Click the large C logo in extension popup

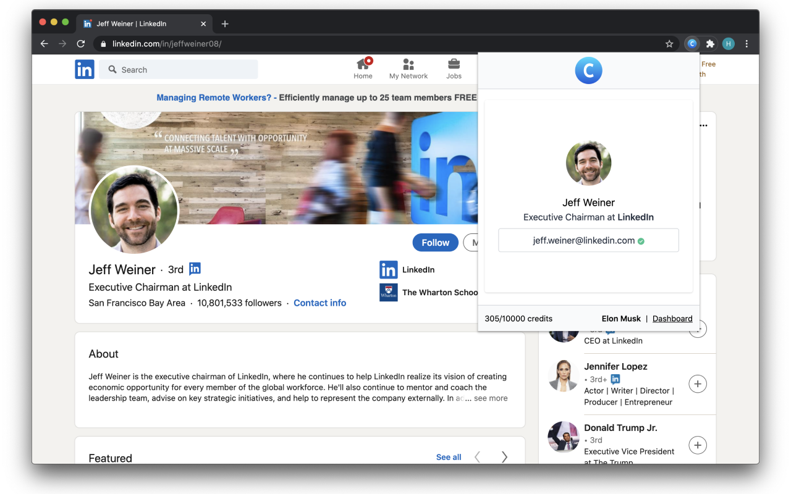coord(588,70)
